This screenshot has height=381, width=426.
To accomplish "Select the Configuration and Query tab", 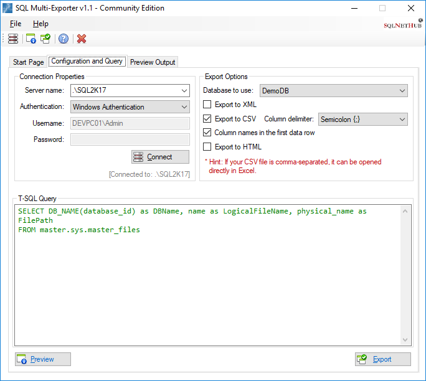I will tap(87, 61).
